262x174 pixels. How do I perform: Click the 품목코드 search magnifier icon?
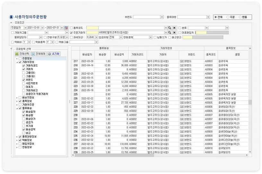coord(170,28)
